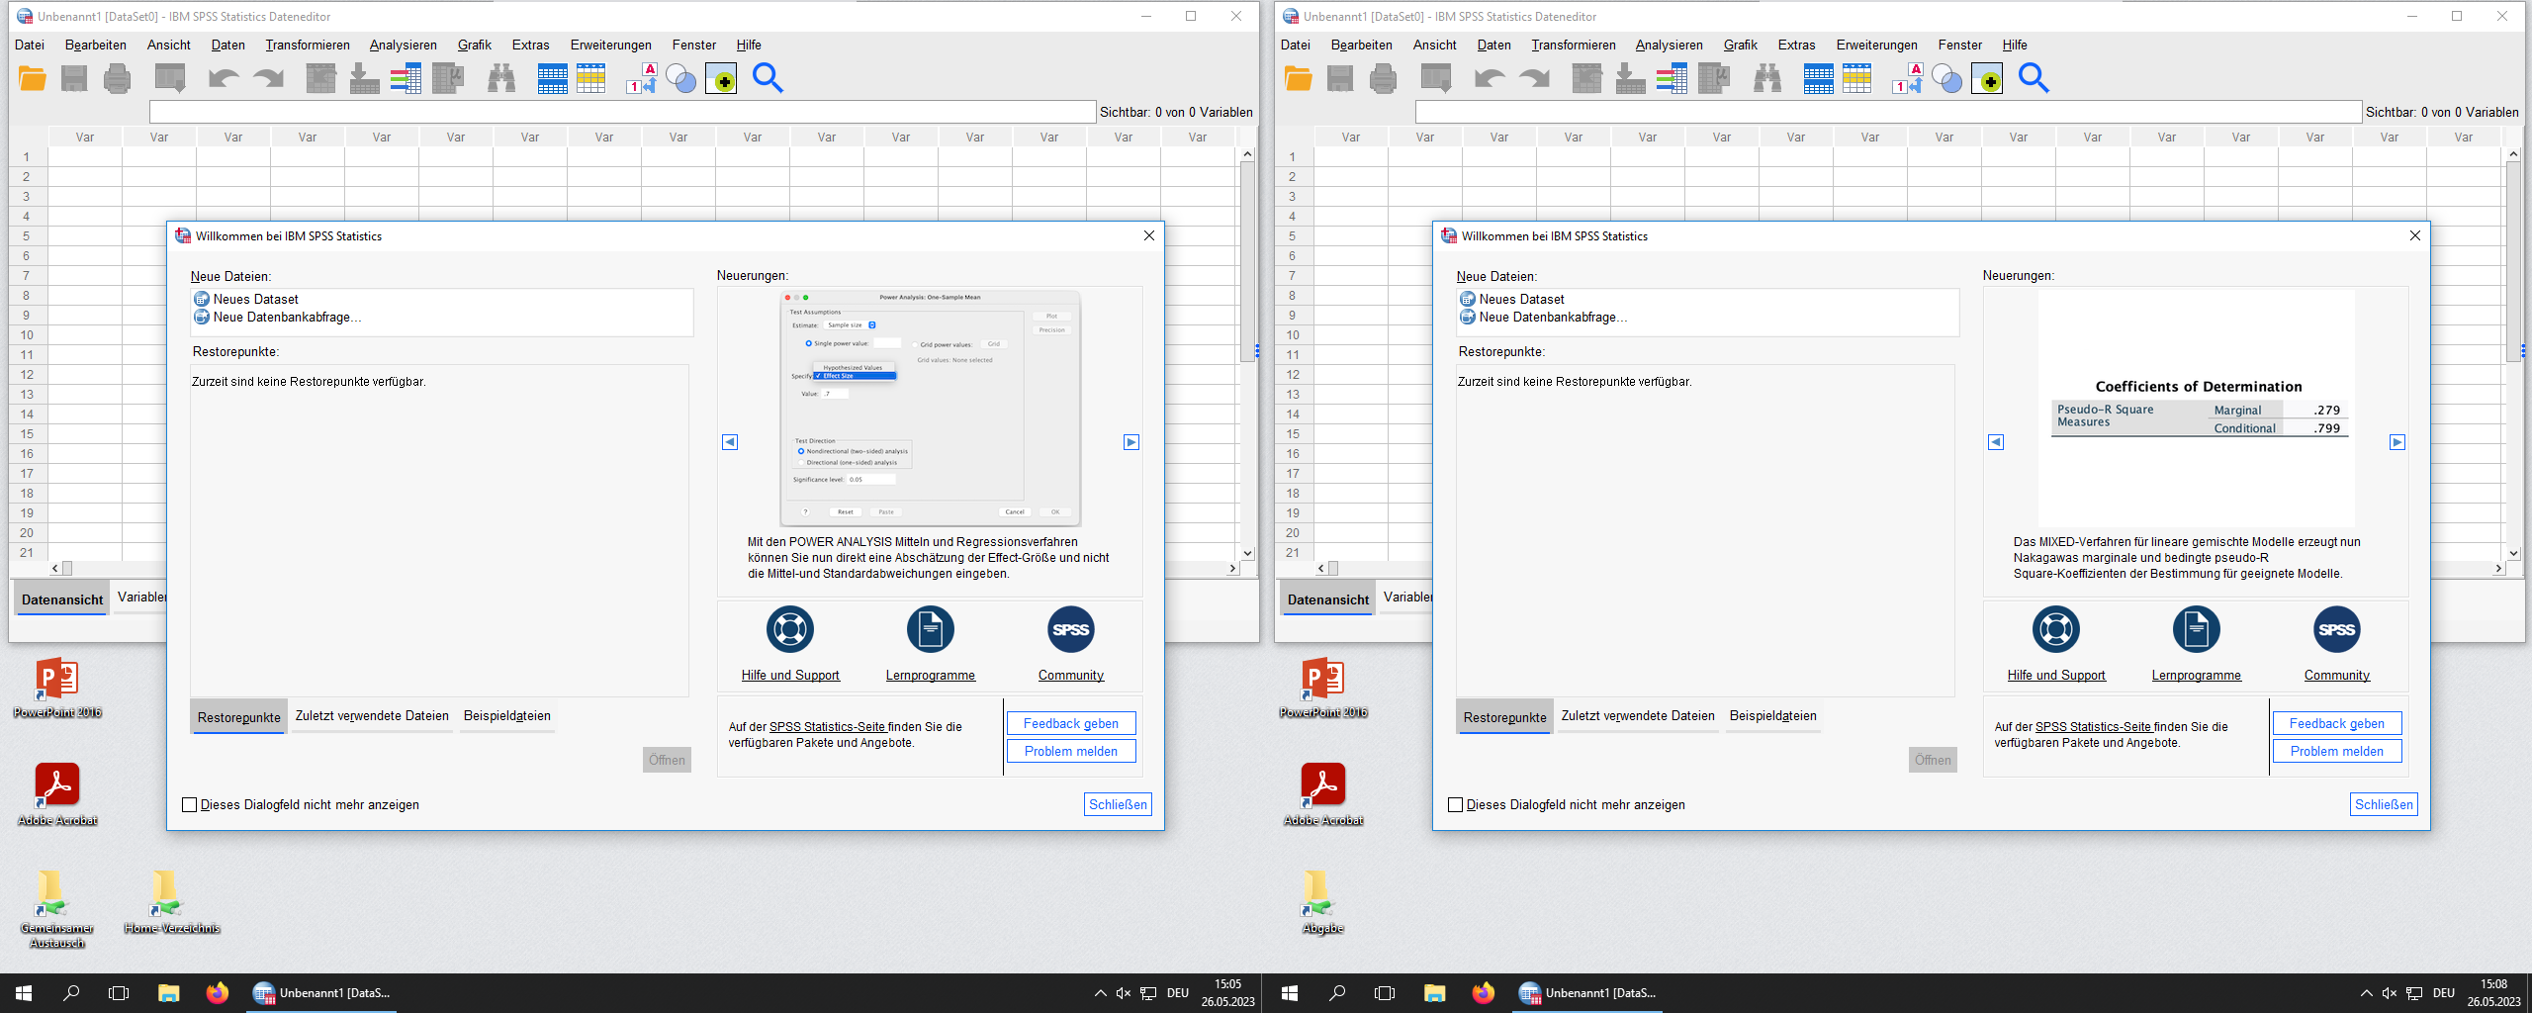Image resolution: width=2532 pixels, height=1013 pixels.
Task: Click the SPSS Community icon in left welcome dialog
Action: [1070, 630]
